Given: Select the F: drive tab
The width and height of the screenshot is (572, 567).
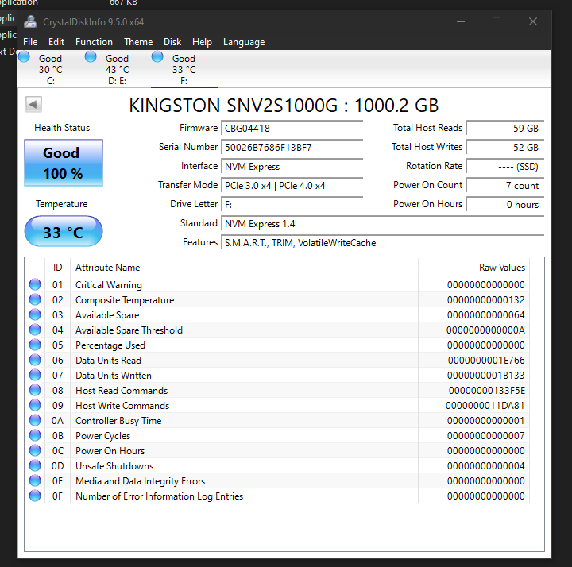Looking at the screenshot, I should pyautogui.click(x=184, y=69).
